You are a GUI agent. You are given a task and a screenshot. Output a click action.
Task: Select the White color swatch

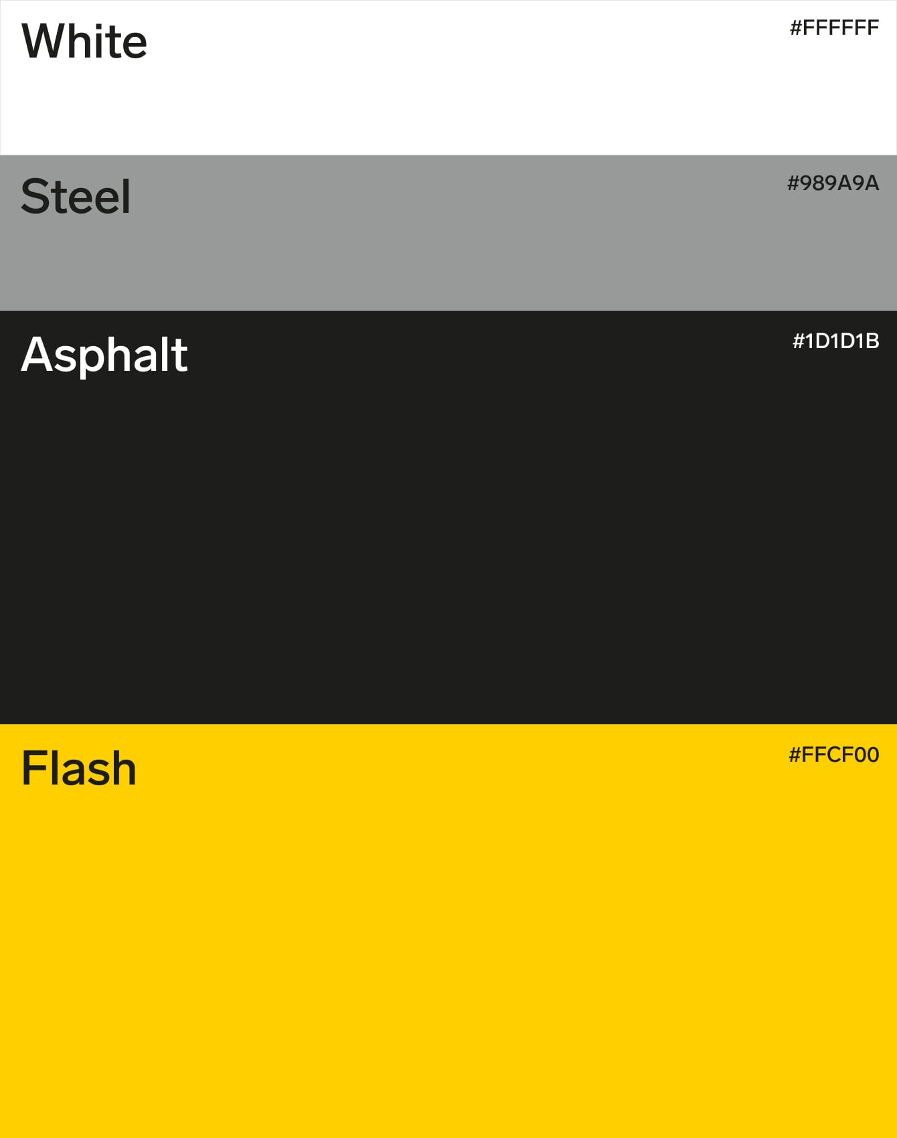point(448,78)
